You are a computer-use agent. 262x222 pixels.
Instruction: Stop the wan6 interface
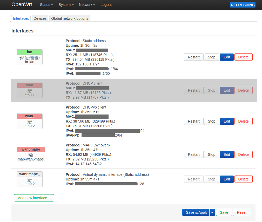tap(211, 121)
